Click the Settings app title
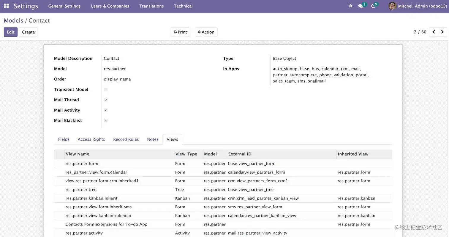 click(x=26, y=6)
